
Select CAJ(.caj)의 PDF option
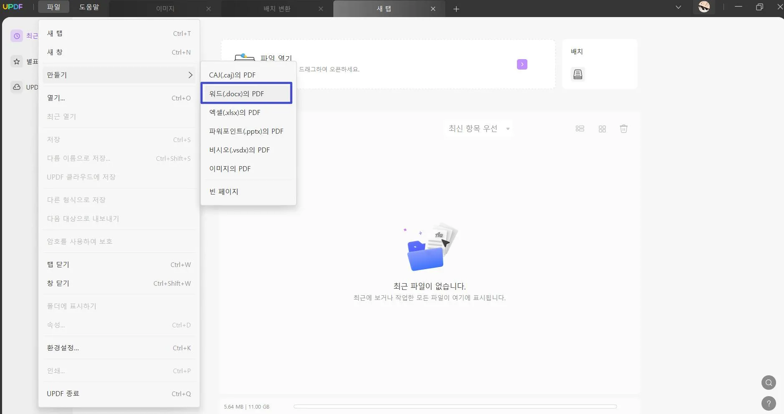[x=248, y=75]
